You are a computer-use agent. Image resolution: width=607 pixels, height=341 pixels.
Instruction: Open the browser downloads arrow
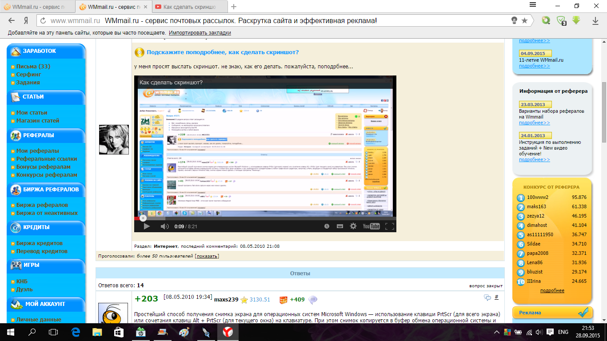point(595,20)
